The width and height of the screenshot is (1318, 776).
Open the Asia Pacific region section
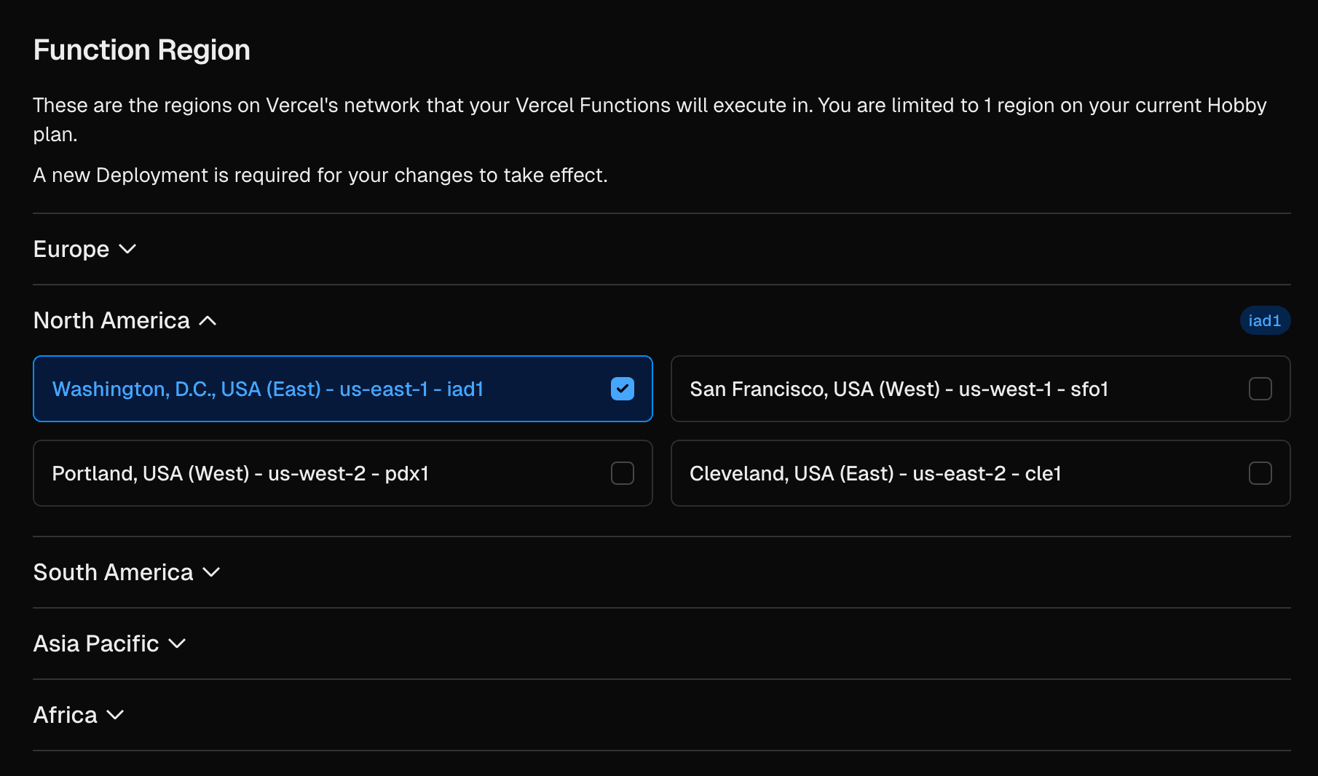tap(96, 644)
